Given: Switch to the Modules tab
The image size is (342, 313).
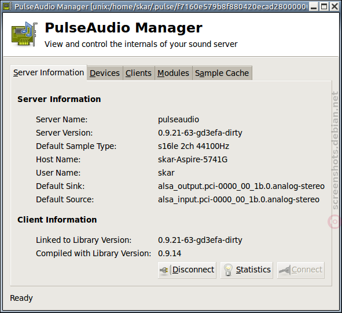Looking at the screenshot, I should pos(174,73).
